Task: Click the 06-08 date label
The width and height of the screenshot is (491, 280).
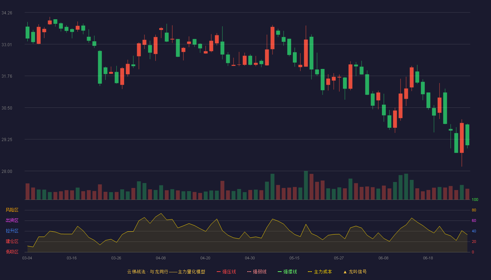Action: 383,258
